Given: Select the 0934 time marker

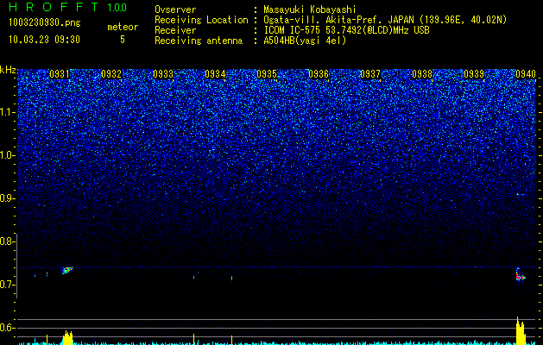Looking at the screenshot, I should (215, 74).
